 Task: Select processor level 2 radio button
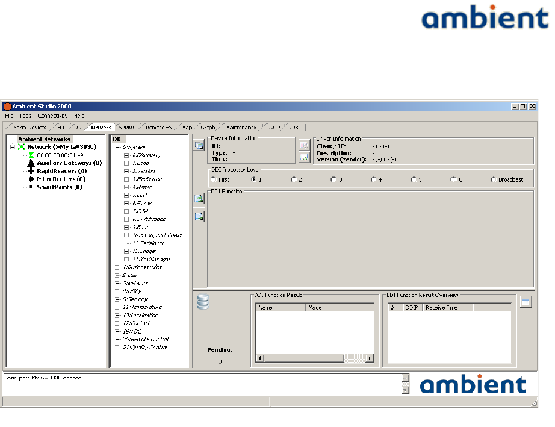[293, 180]
